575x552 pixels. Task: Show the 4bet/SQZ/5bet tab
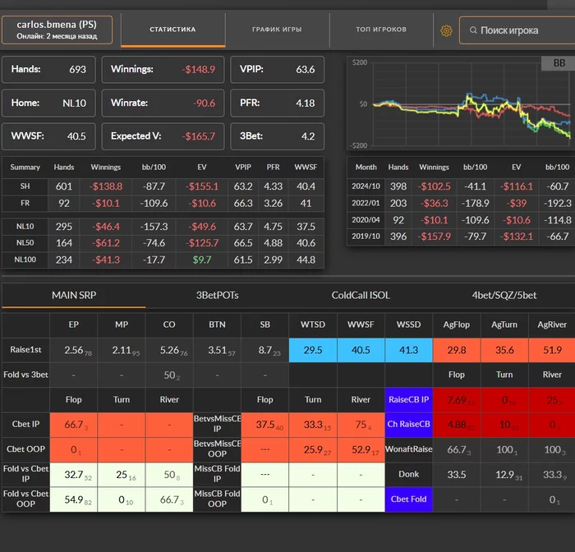click(x=504, y=294)
